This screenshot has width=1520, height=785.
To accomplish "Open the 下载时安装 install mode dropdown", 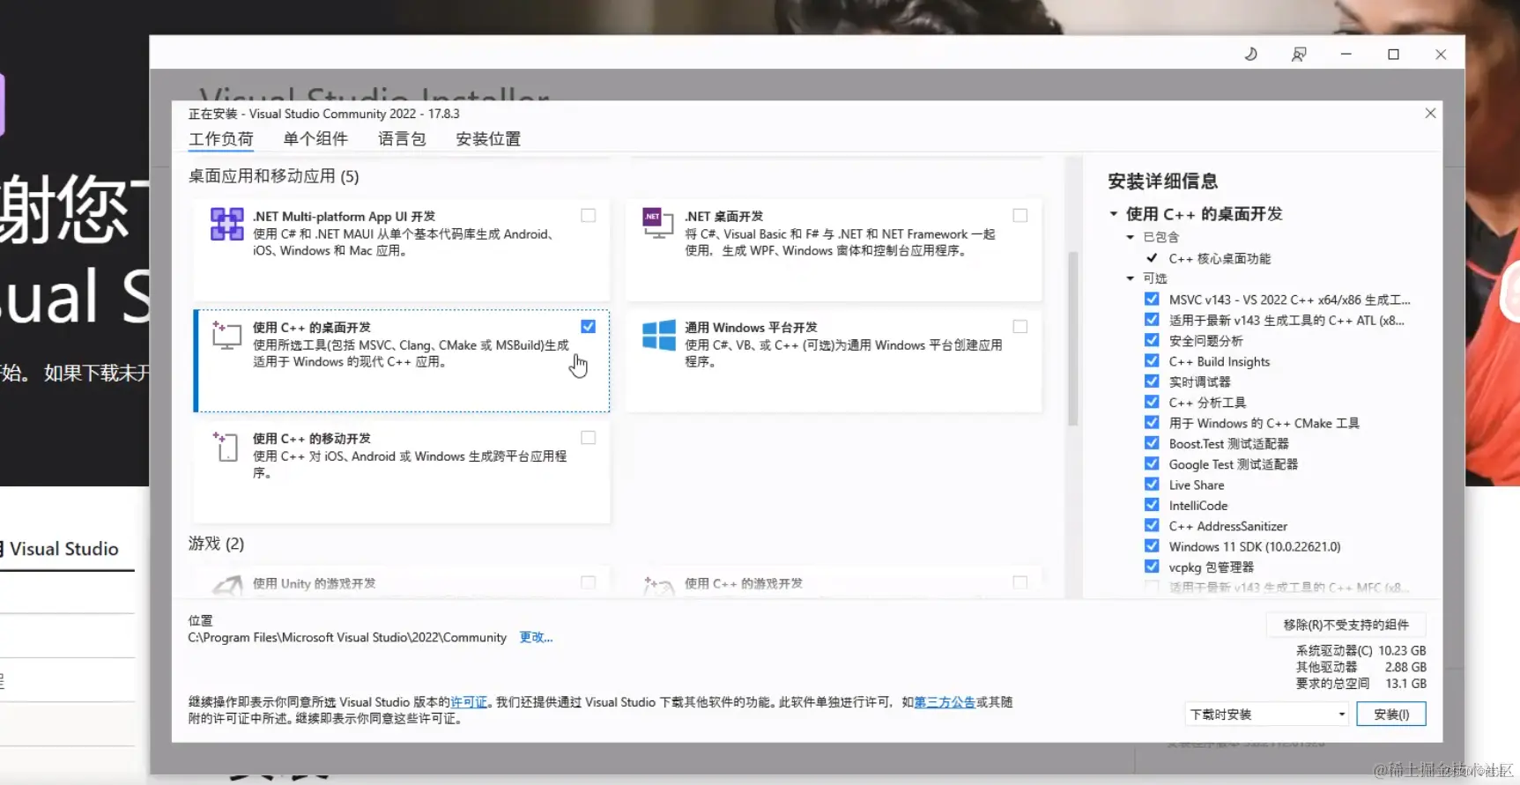I will pos(1266,715).
